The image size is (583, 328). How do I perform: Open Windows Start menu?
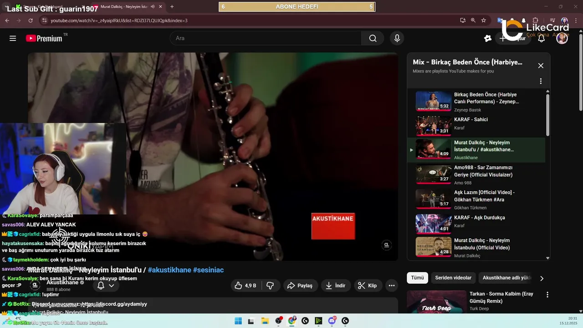click(x=238, y=321)
